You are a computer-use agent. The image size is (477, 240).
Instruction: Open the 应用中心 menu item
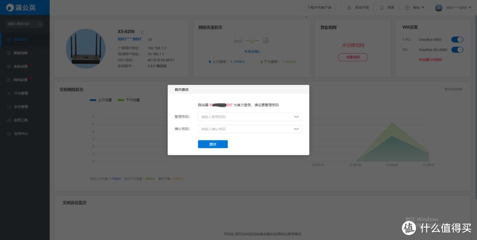point(25,134)
